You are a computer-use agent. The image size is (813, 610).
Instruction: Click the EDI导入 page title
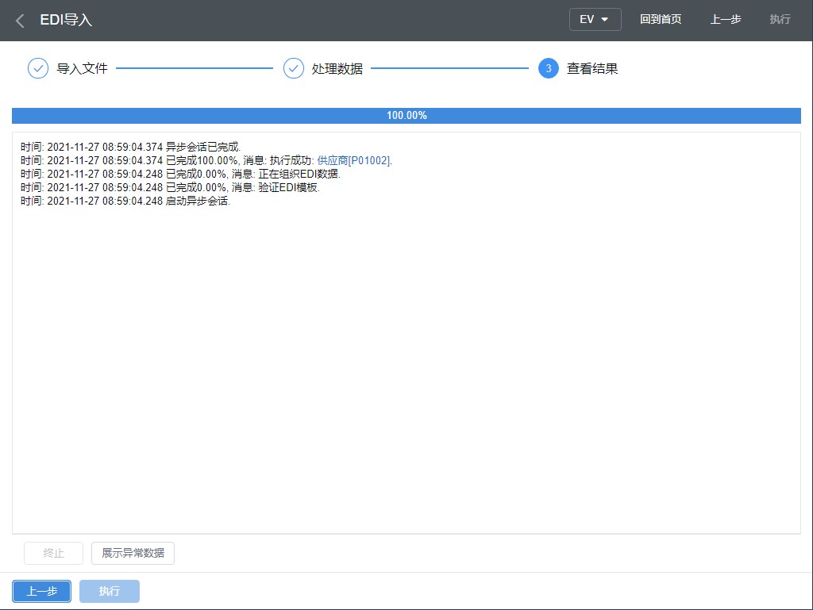tap(66, 20)
